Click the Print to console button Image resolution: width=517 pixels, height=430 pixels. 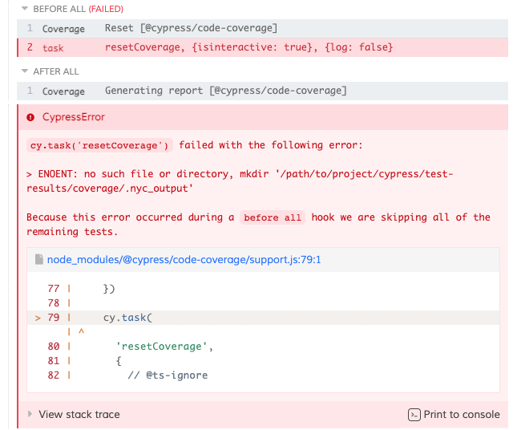454,414
